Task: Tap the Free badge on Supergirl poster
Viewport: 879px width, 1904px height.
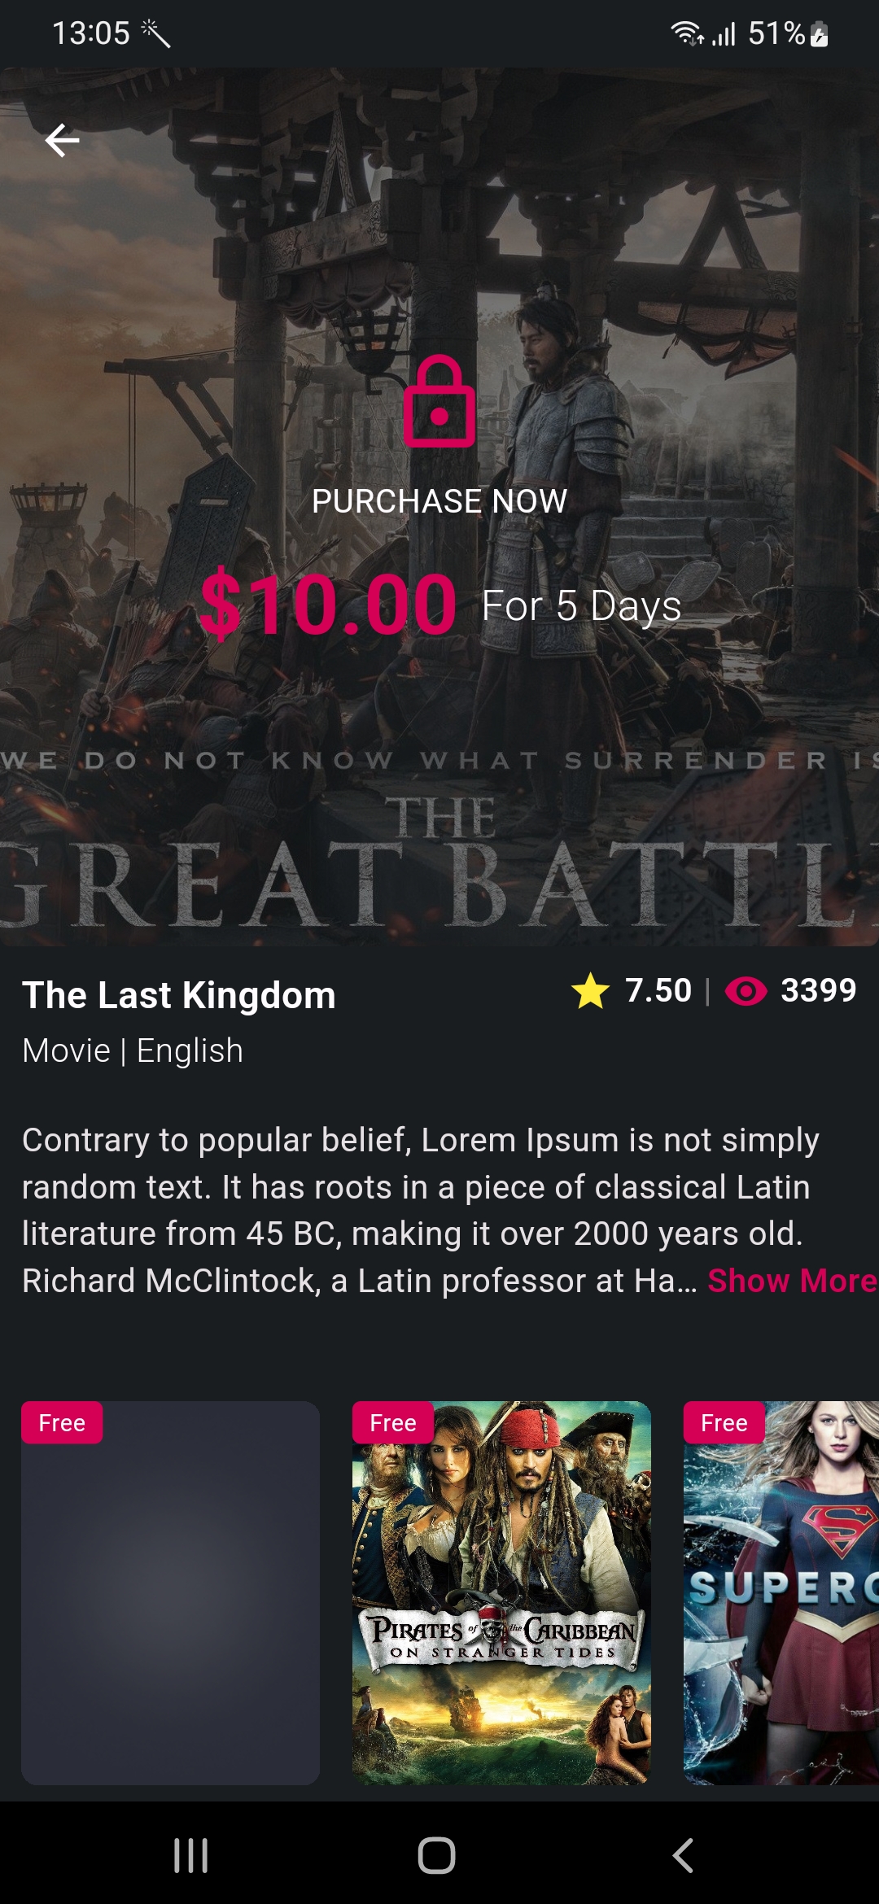Action: coord(724,1423)
